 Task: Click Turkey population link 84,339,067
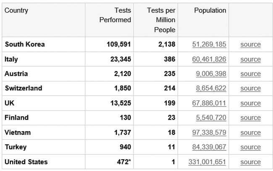point(209,147)
